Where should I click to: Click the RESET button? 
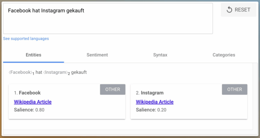point(239,10)
